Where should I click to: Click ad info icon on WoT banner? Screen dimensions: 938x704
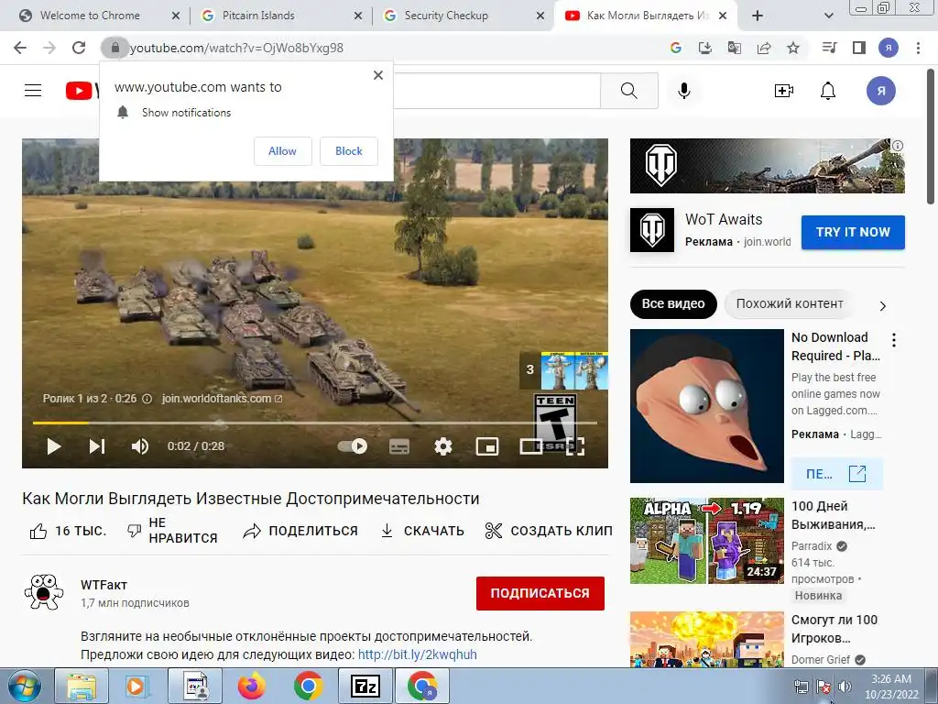pyautogui.click(x=898, y=146)
